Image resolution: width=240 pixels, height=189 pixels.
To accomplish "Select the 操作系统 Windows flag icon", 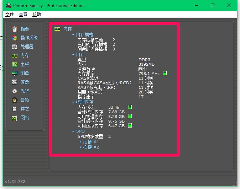I will click(15, 38).
